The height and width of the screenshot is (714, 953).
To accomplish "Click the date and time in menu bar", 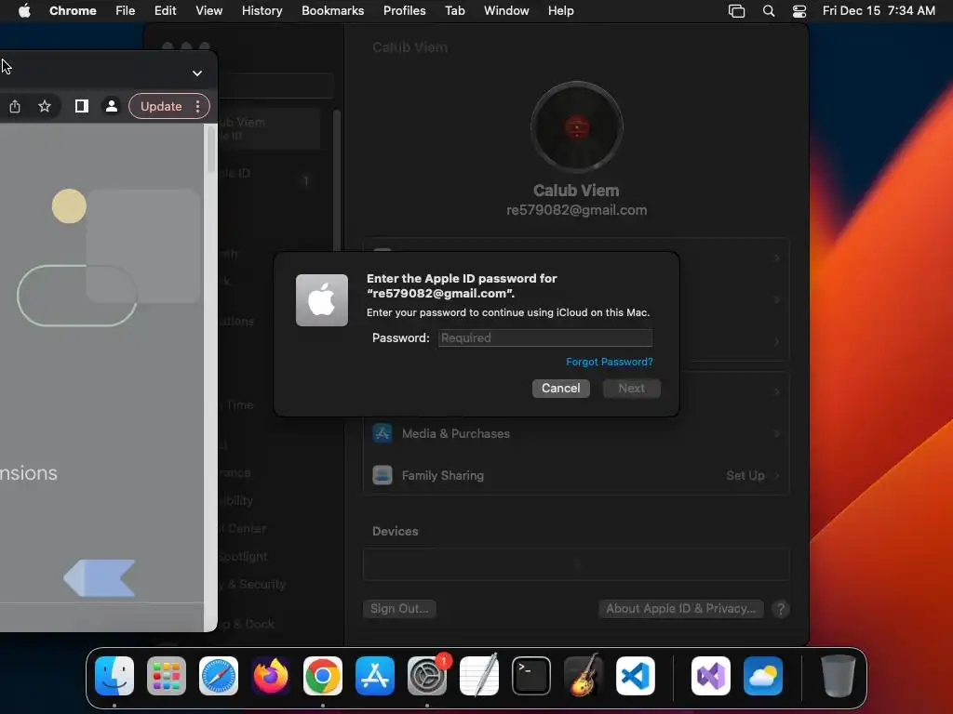I will point(879,10).
